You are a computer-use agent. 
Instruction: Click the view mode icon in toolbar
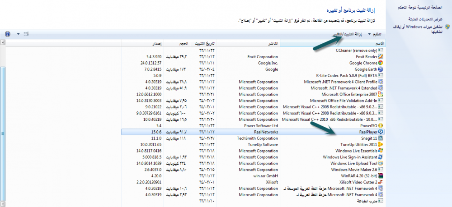tap(26, 34)
